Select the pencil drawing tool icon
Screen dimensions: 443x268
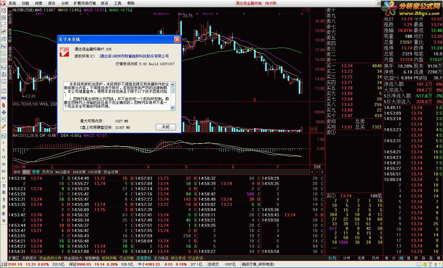click(x=4, y=126)
